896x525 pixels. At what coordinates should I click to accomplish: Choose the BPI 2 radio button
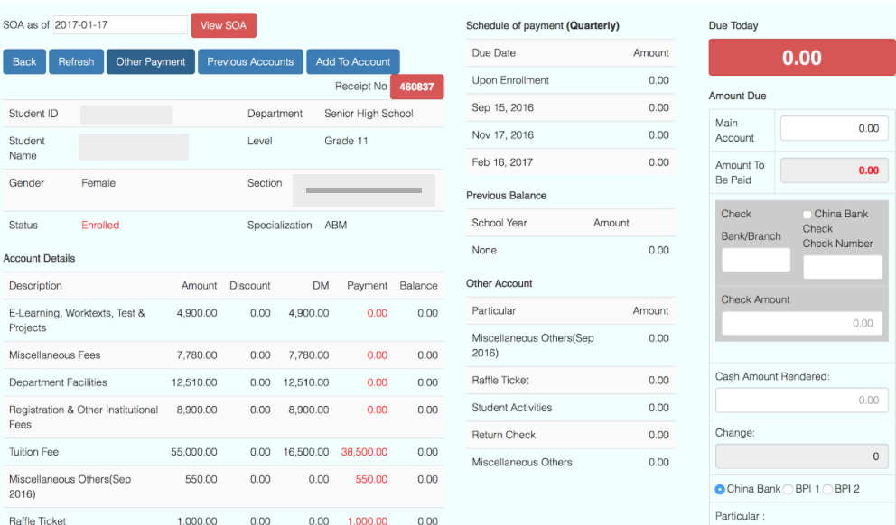827,489
